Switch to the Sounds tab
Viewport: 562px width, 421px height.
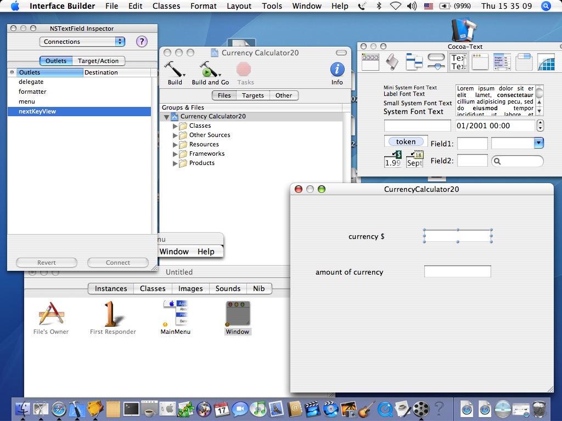(x=228, y=288)
